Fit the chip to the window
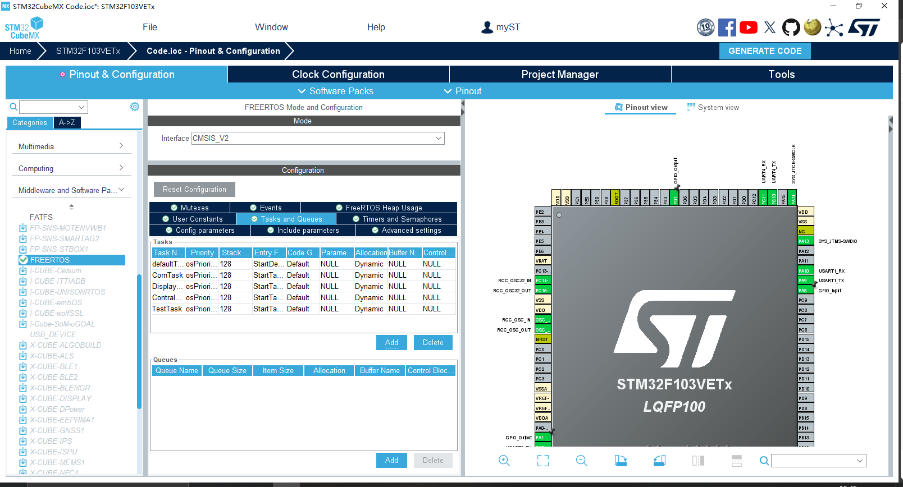The width and height of the screenshot is (903, 487). [543, 461]
